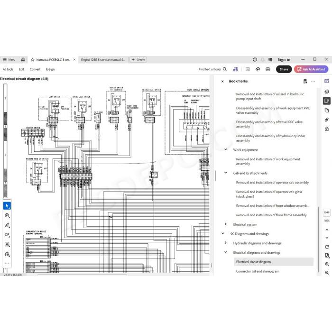Click the add bookmark icon
The image size is (332, 332).
click(305, 81)
